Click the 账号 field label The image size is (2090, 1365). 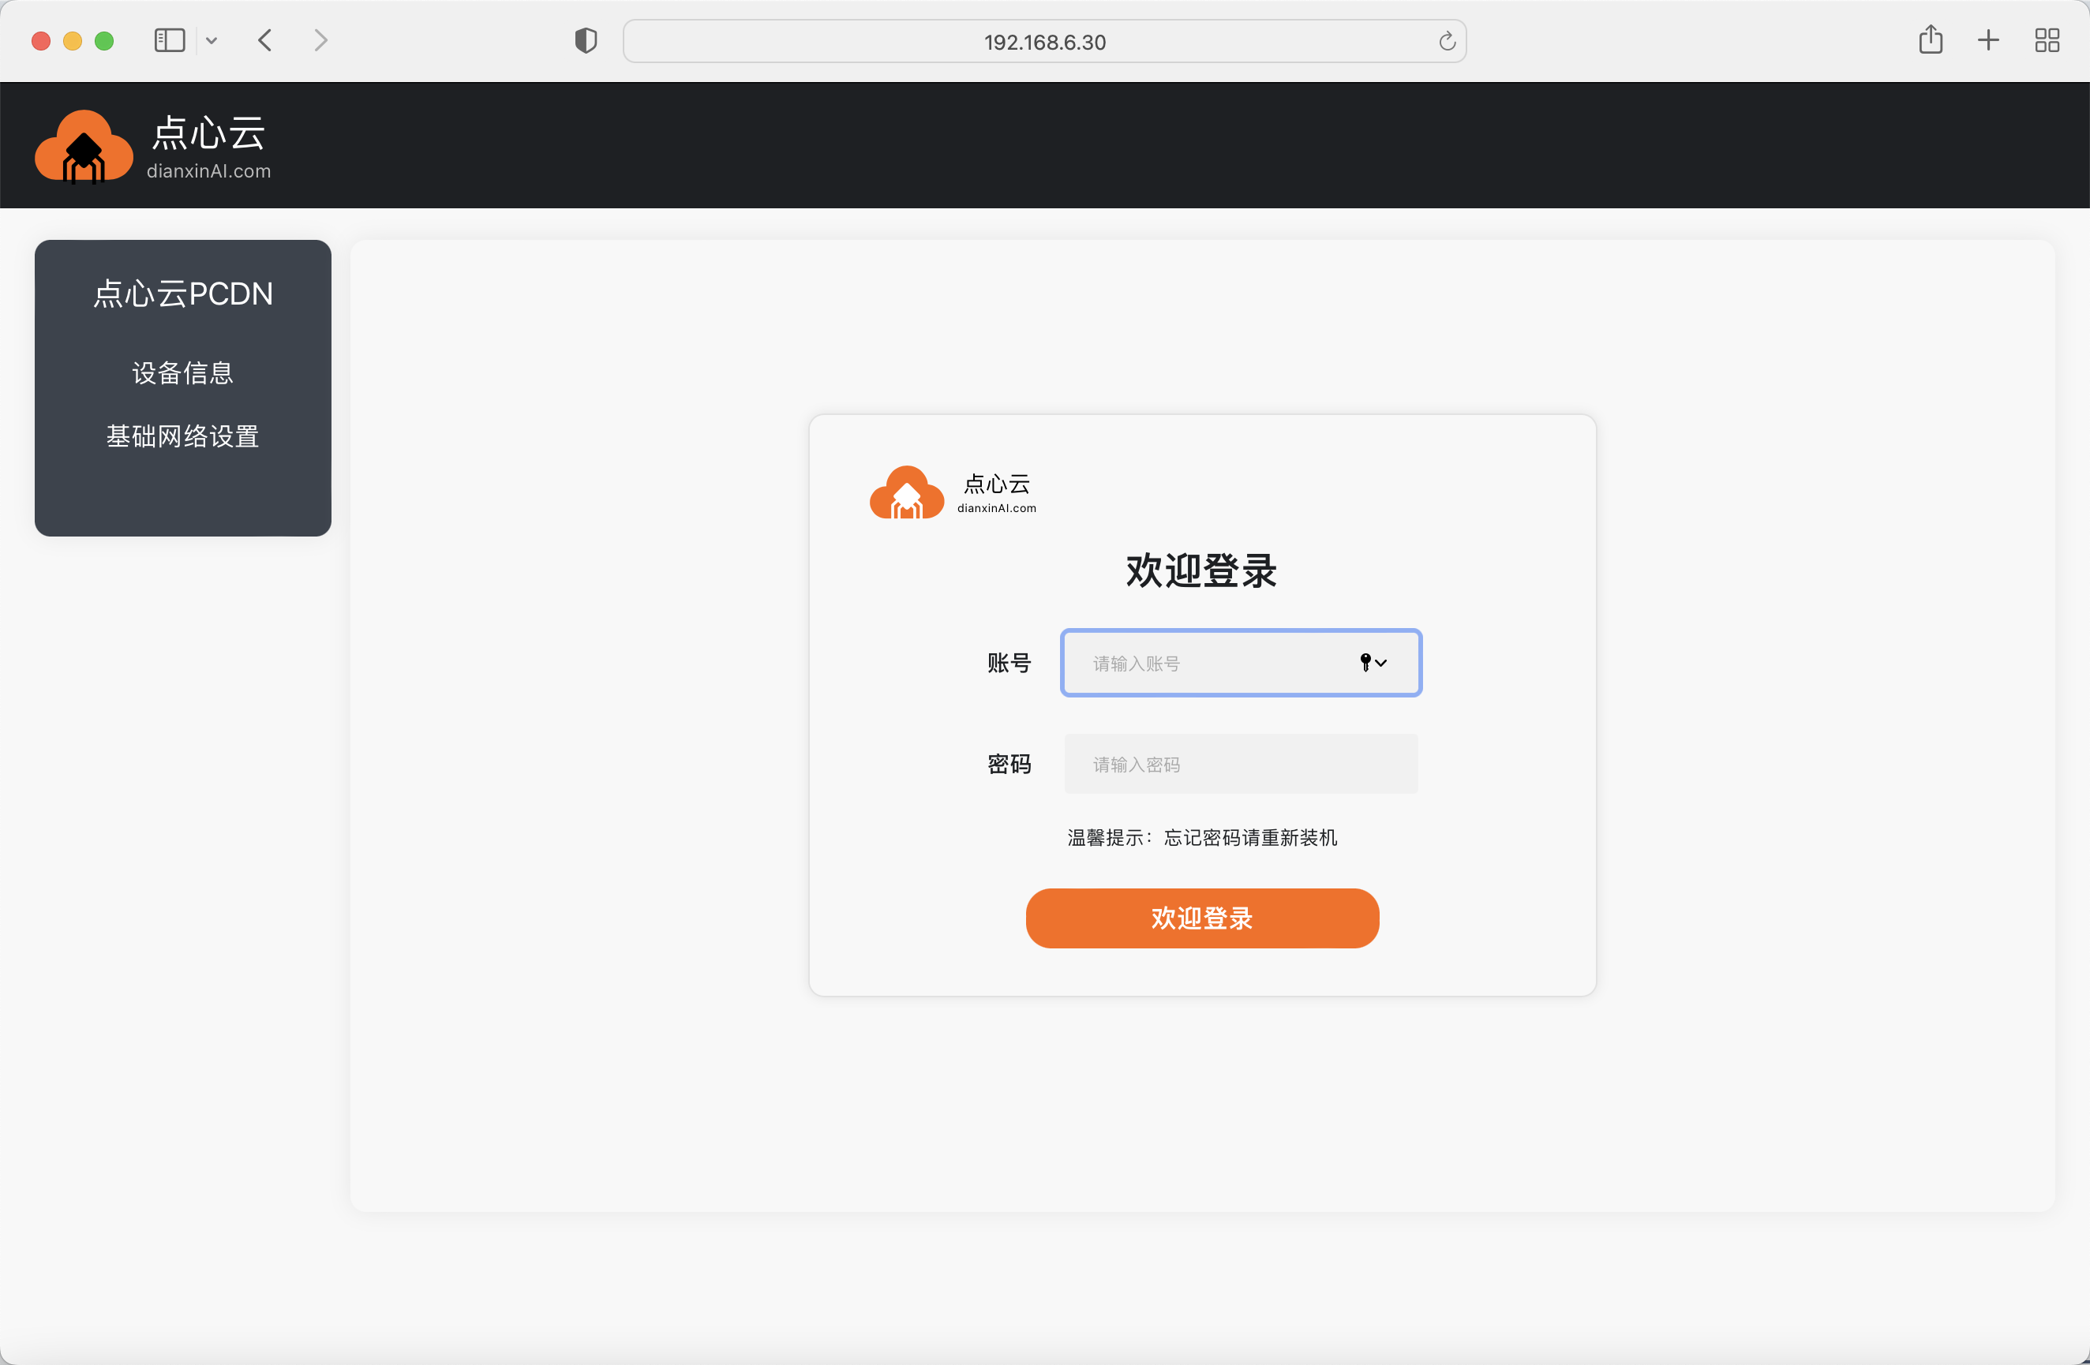tap(1009, 663)
